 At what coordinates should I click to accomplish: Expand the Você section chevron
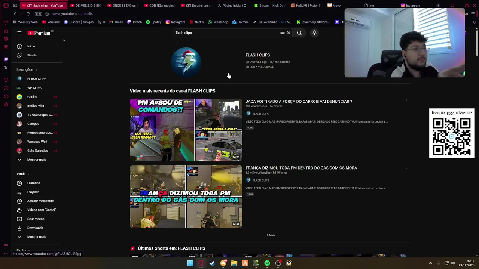28,174
